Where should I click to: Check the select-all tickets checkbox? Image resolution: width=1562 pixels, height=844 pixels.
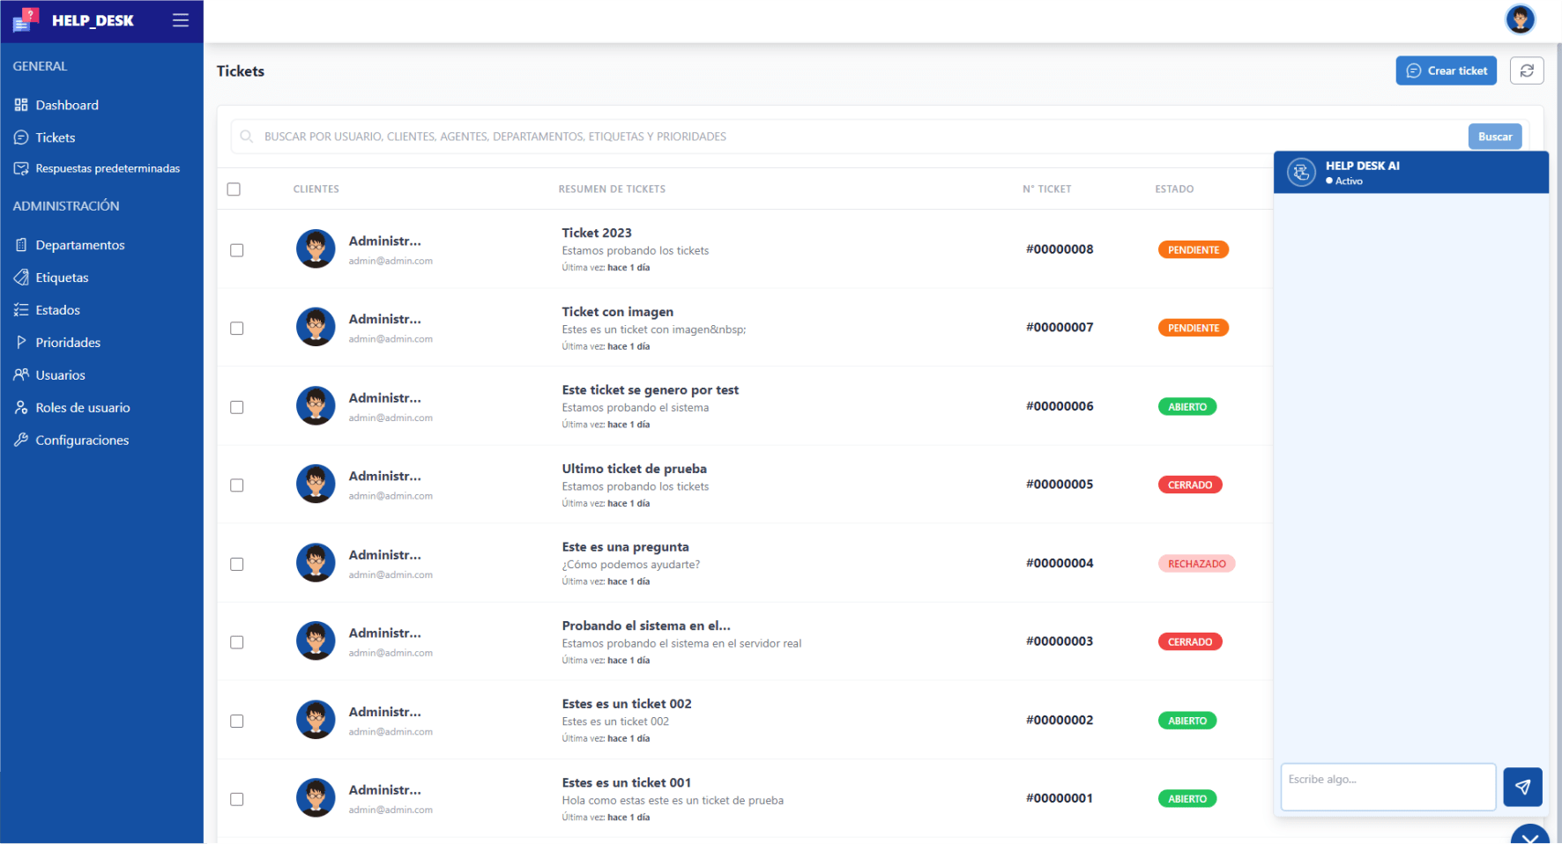[x=234, y=189]
